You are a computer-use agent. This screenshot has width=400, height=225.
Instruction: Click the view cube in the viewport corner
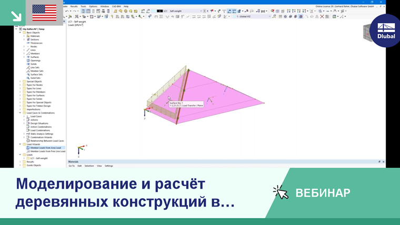367,33
